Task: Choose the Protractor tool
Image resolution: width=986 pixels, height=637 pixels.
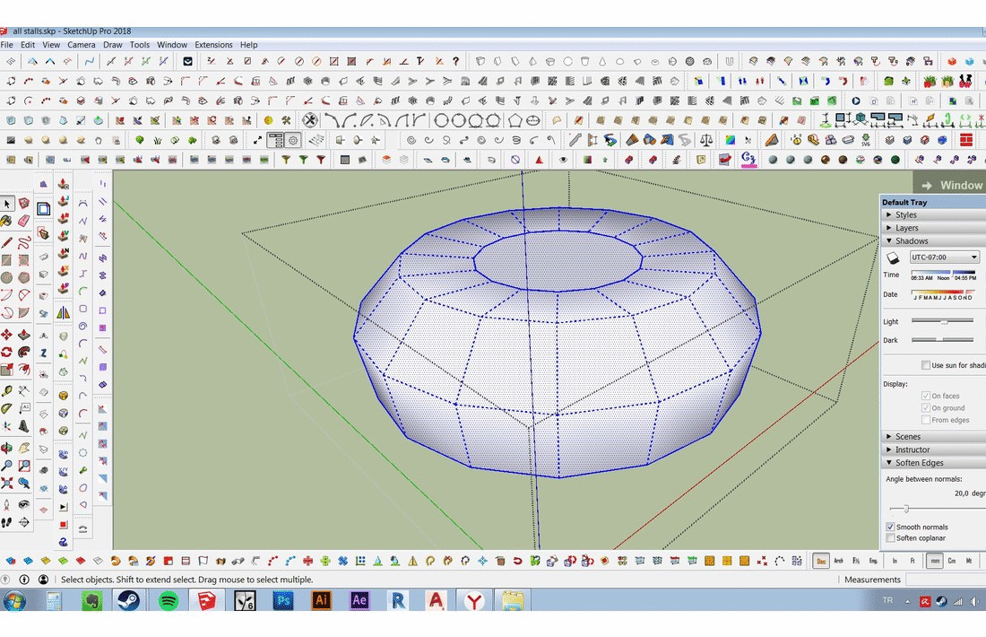Action: coord(7,408)
